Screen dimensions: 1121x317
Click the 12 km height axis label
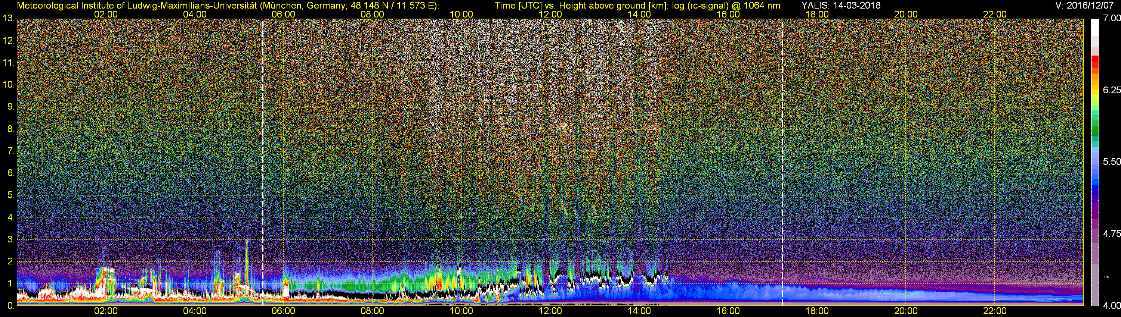(x=8, y=41)
